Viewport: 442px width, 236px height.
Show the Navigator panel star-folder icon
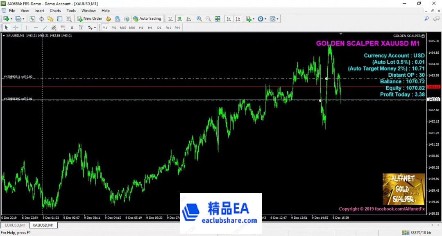[50, 19]
